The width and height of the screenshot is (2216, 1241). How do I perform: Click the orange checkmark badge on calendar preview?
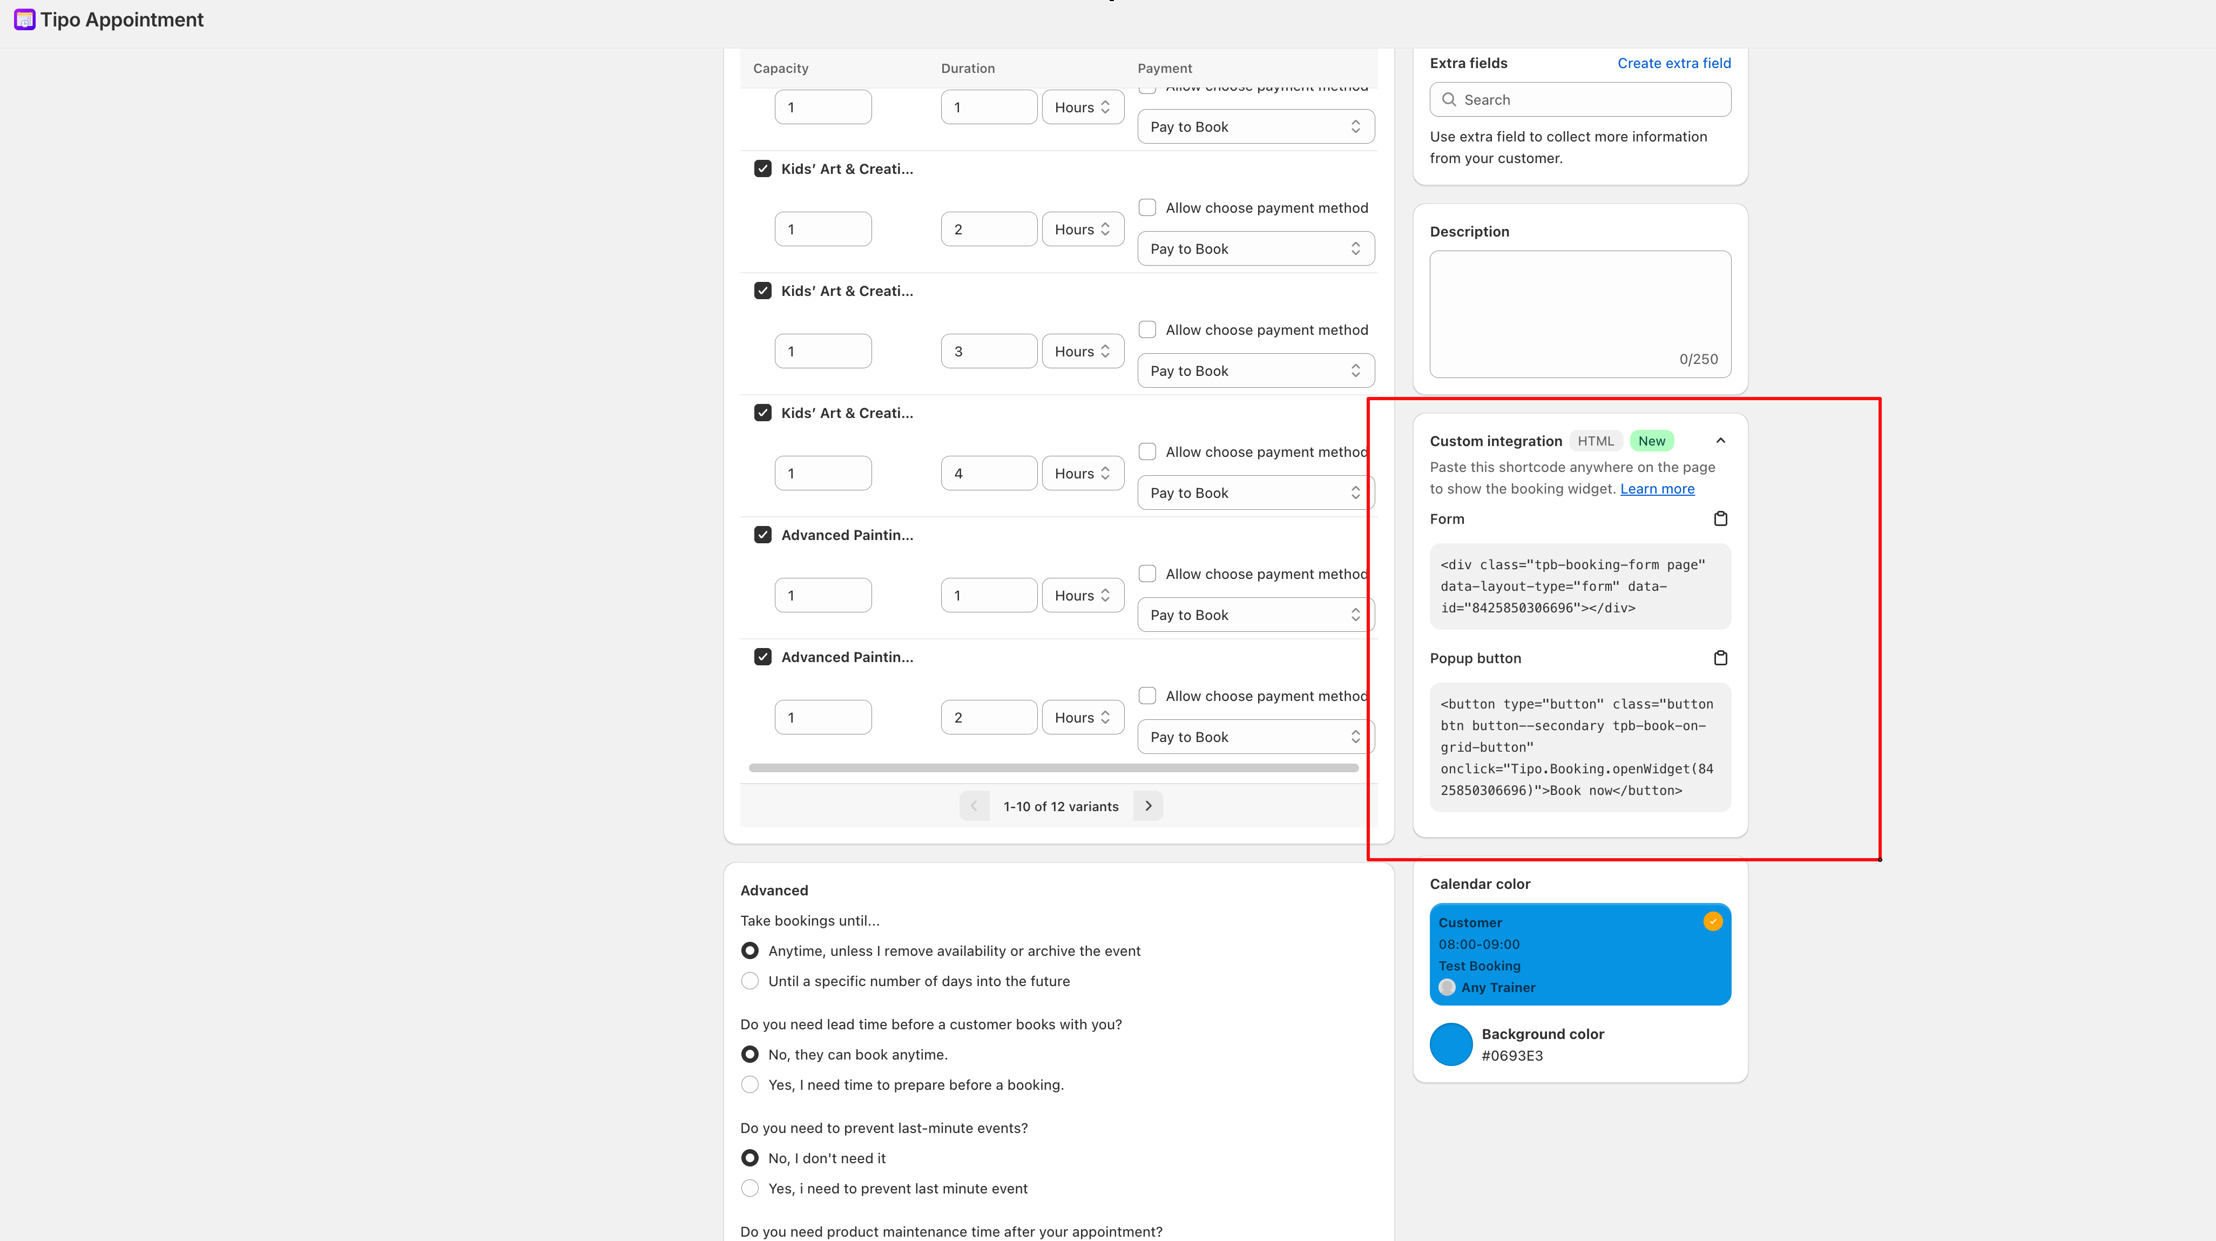(x=1713, y=921)
